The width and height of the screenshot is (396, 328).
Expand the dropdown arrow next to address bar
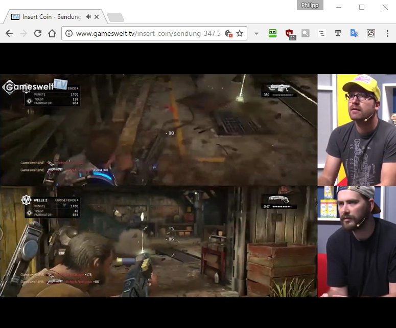pyautogui.click(x=257, y=33)
